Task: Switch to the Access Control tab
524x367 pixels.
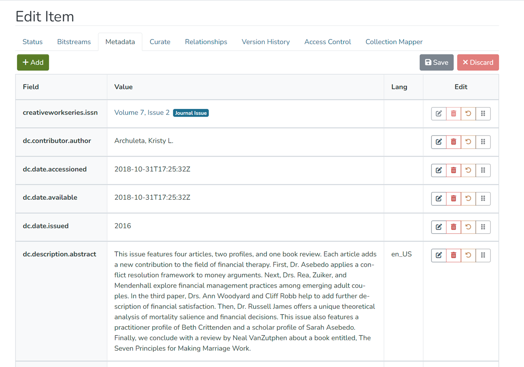Action: click(x=327, y=42)
